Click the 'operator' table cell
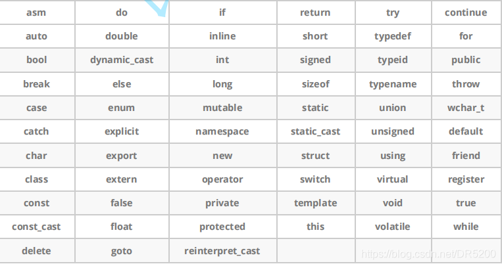This screenshot has height=266, width=502. (x=222, y=179)
